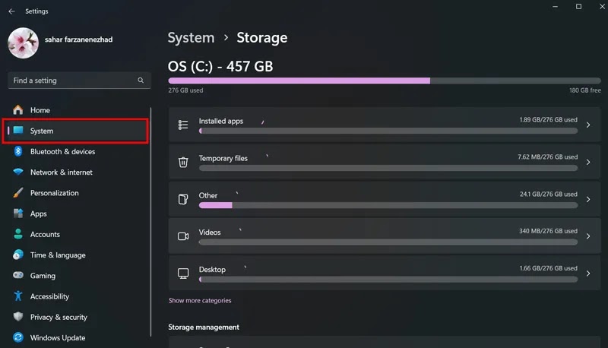The height and width of the screenshot is (348, 608).
Task: Click the OS (C:) storage usage bar
Action: click(x=385, y=81)
